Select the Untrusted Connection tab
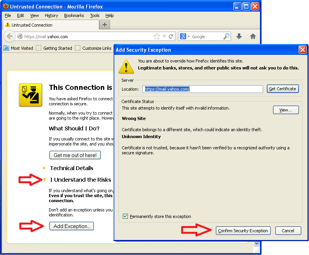The width and height of the screenshot is (309, 255). coord(51,25)
